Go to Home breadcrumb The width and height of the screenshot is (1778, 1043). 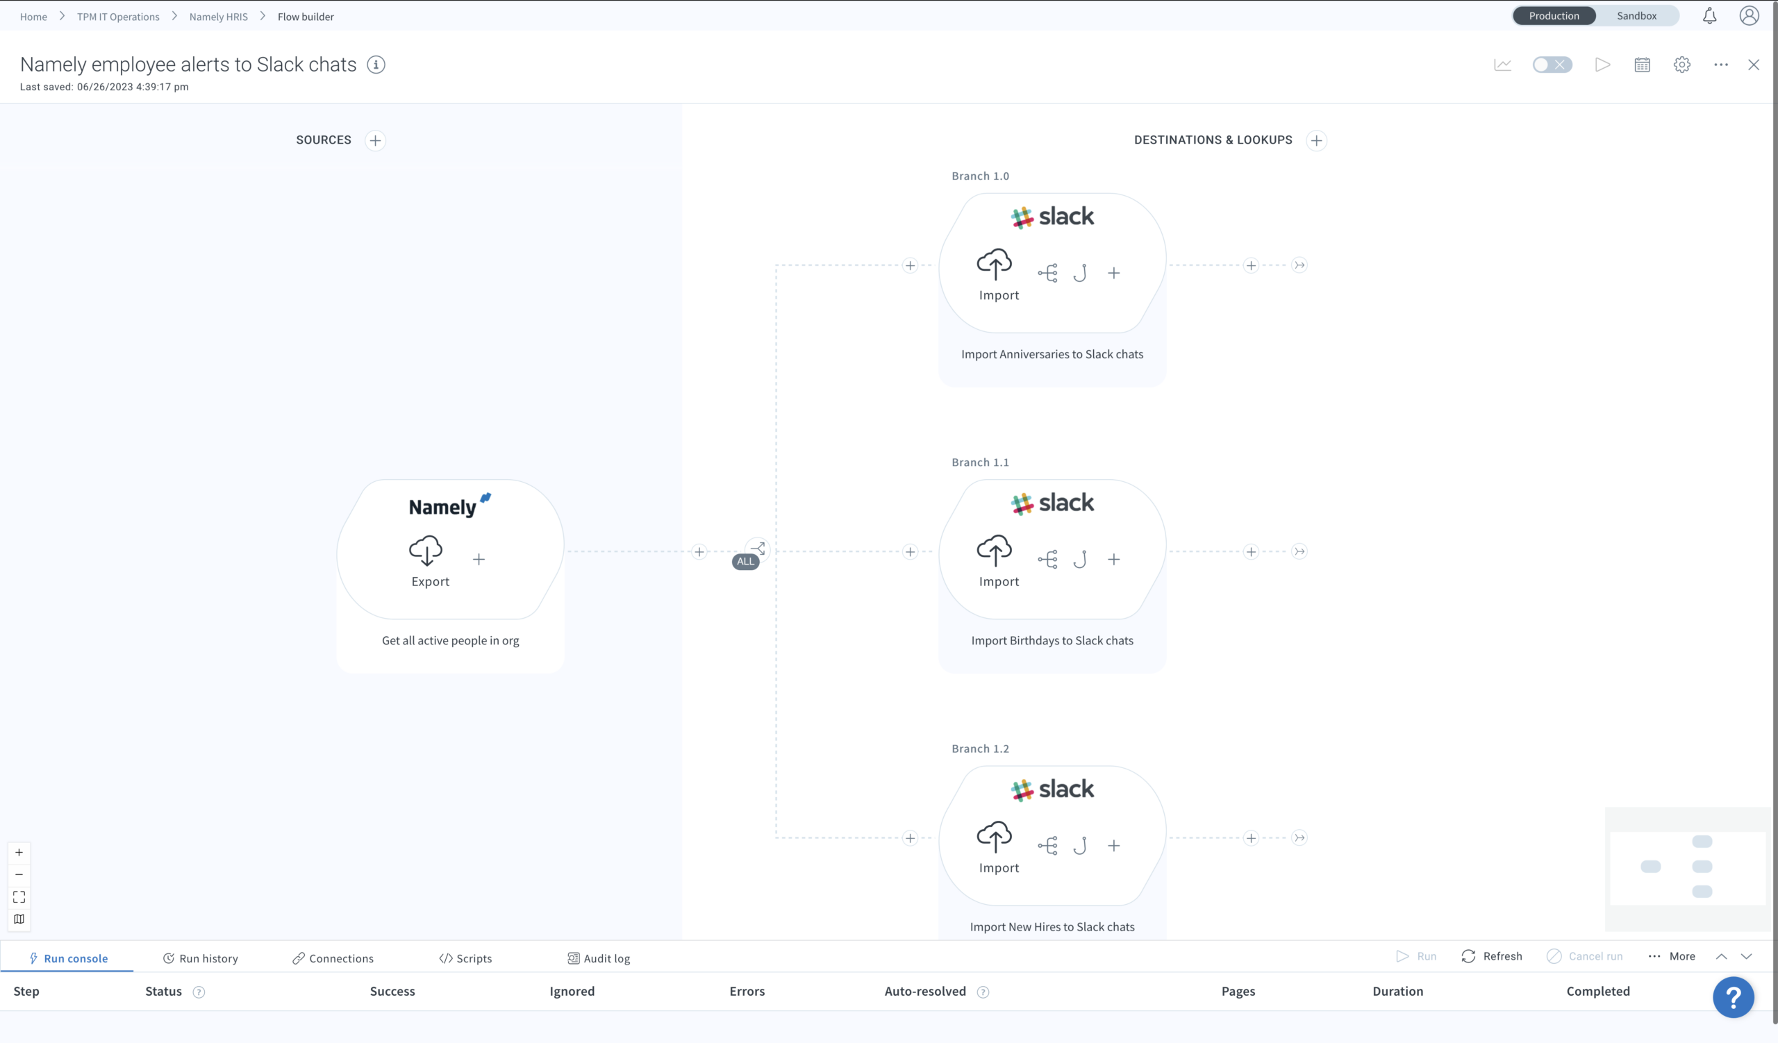coord(33,16)
